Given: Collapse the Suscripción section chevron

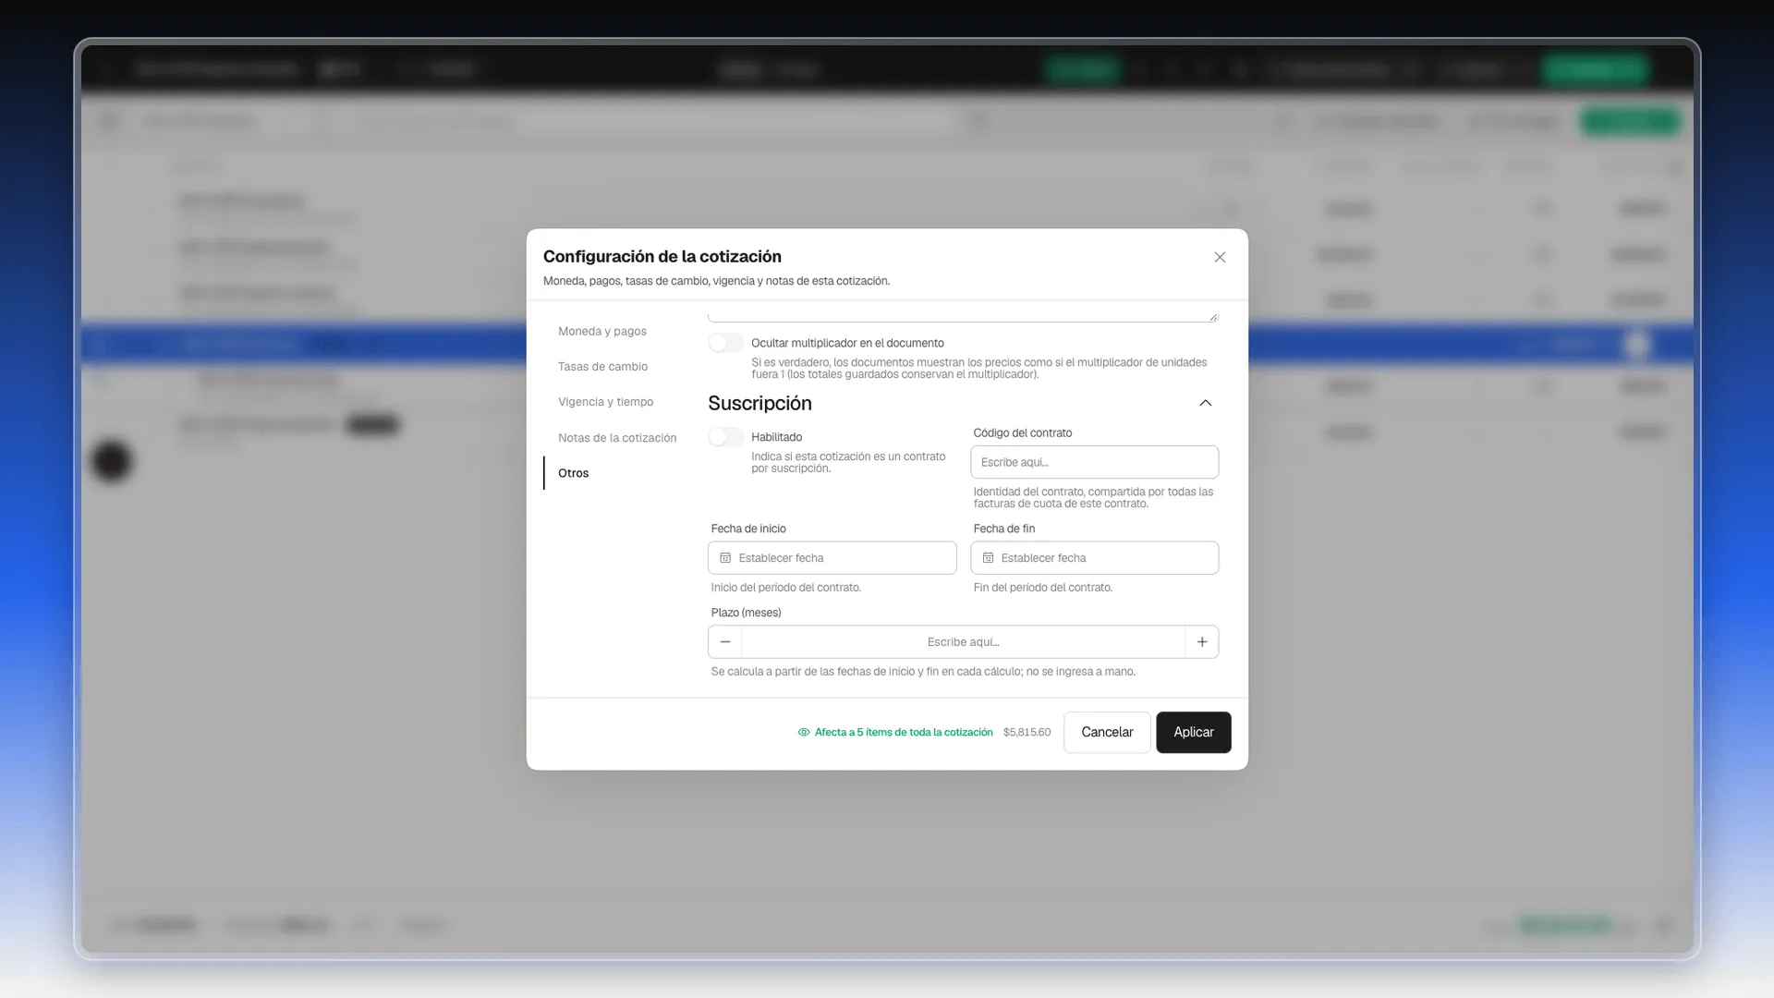Looking at the screenshot, I should coord(1205,403).
